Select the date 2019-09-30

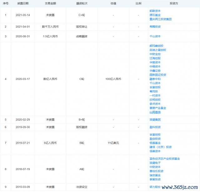click(x=23, y=127)
